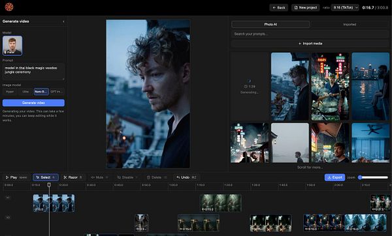
Task: Select the V2 clip near 1:30
Action: point(270,223)
